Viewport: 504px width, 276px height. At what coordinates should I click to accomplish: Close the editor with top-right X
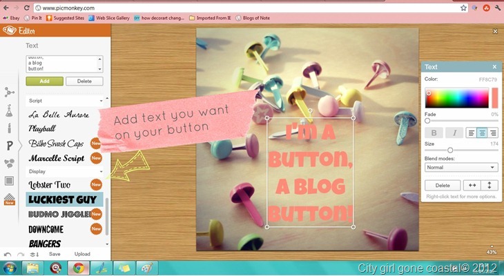pos(495,31)
